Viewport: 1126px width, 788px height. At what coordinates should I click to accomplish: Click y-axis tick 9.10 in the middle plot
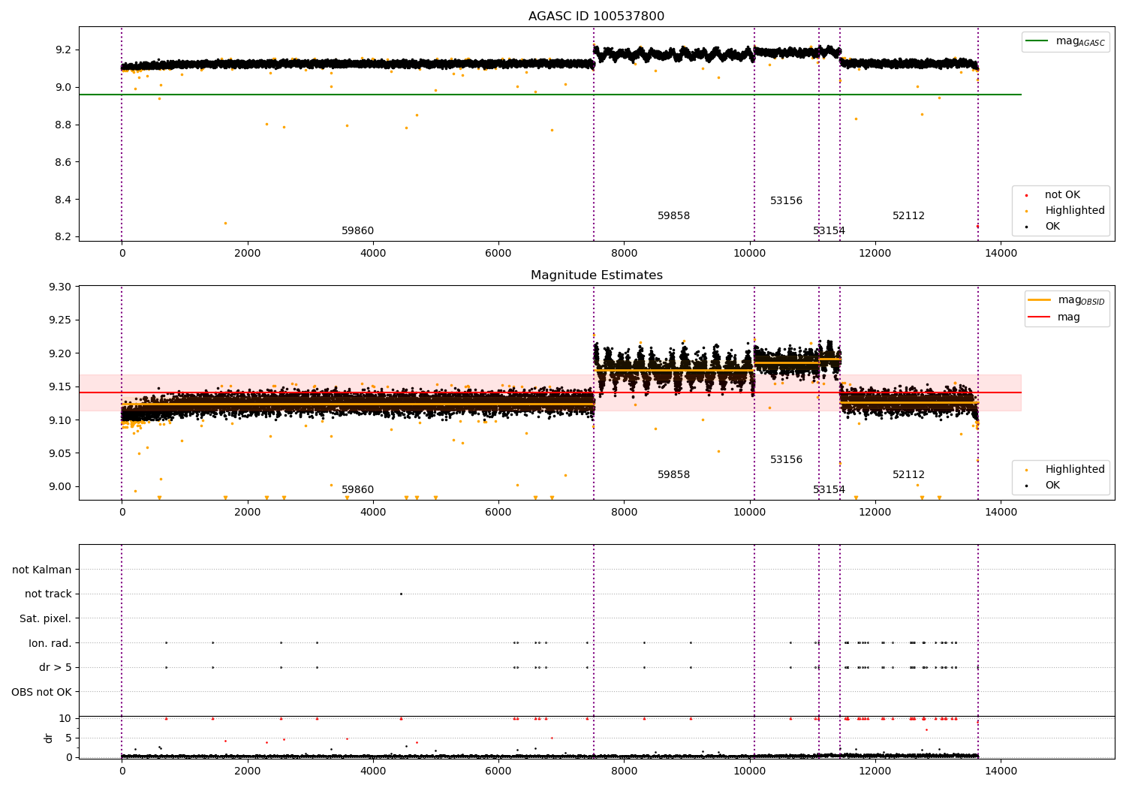click(x=60, y=420)
